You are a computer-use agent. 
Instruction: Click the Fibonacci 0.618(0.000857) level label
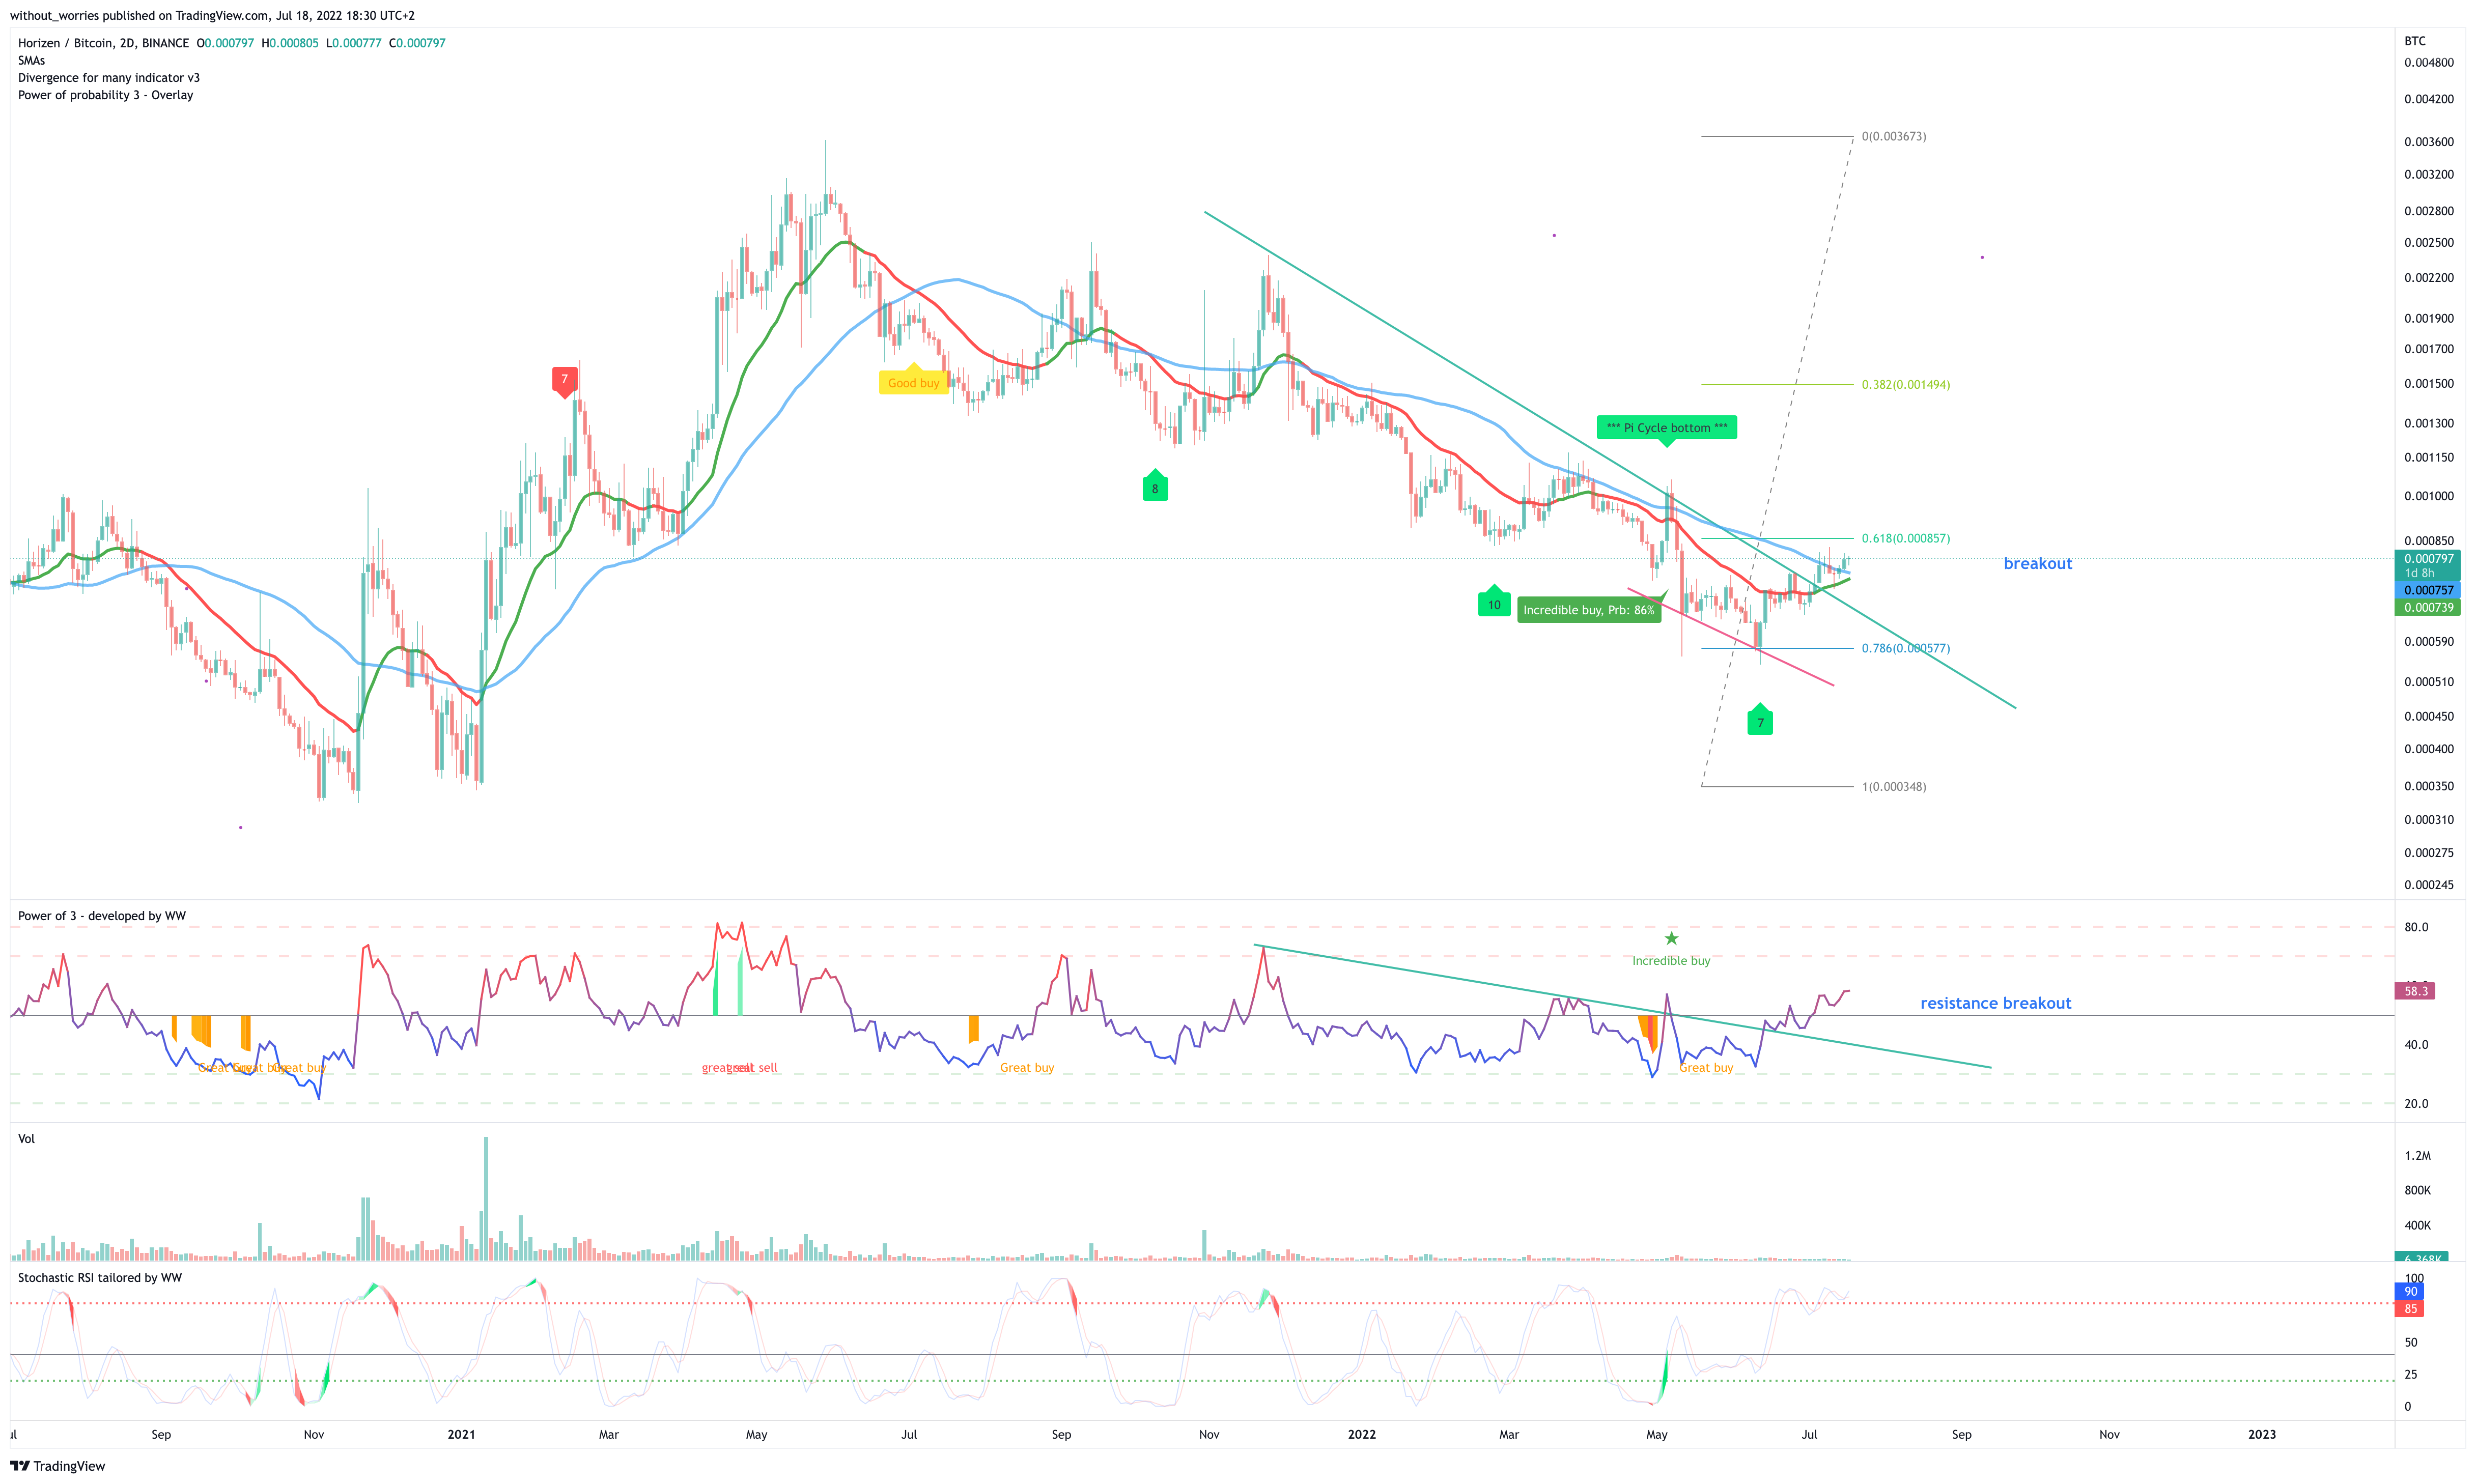tap(1905, 539)
